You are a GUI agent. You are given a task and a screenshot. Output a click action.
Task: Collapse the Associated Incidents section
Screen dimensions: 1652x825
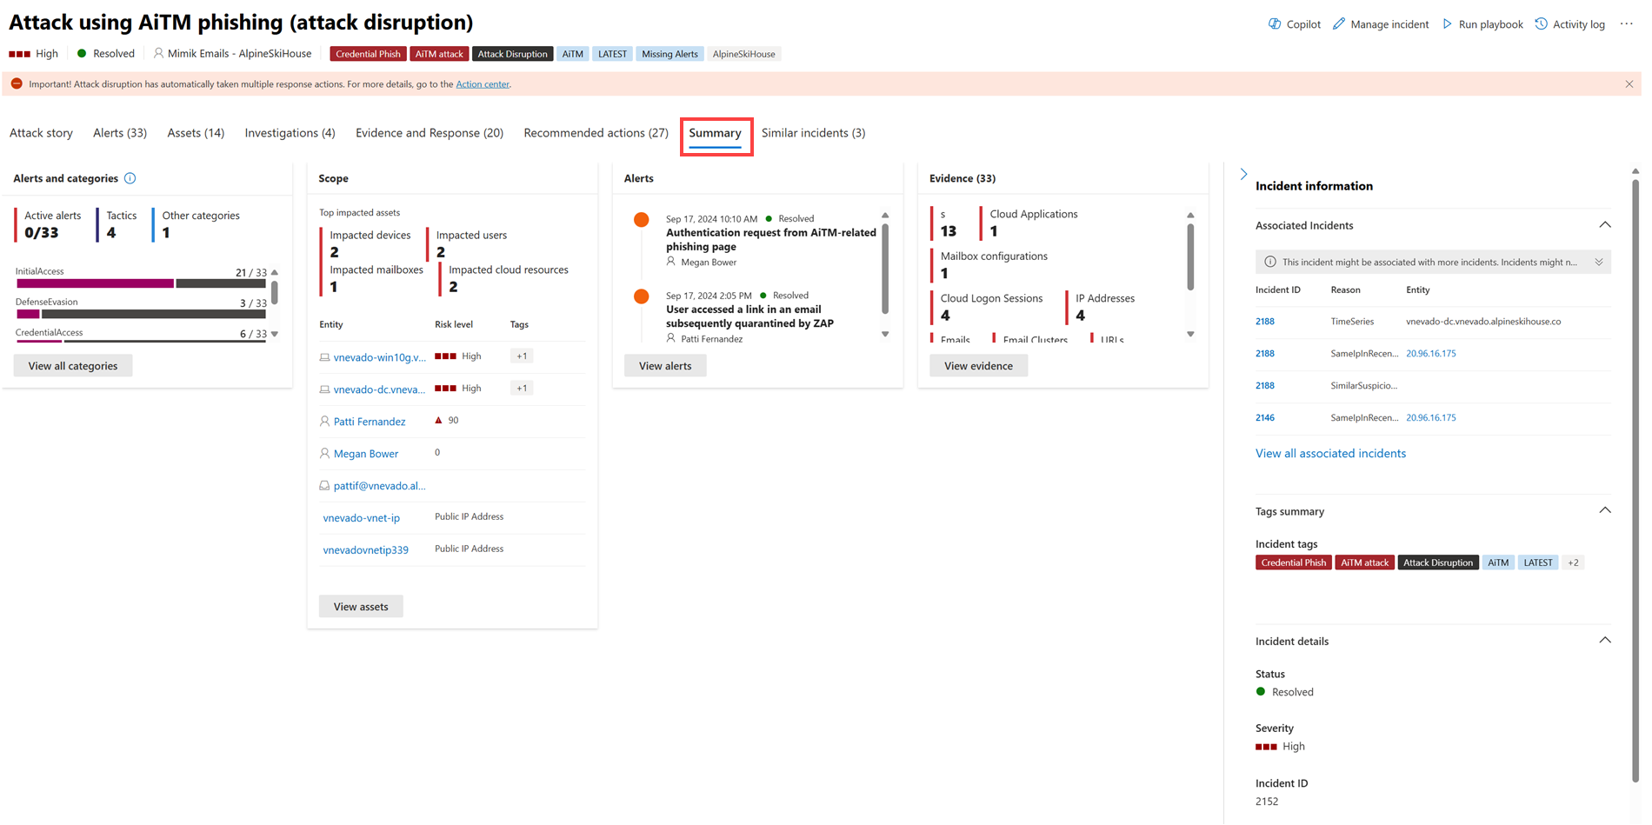point(1605,224)
